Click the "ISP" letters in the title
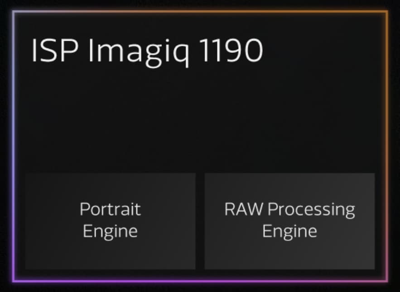Screen dimensions: 400x292 coord(55,50)
